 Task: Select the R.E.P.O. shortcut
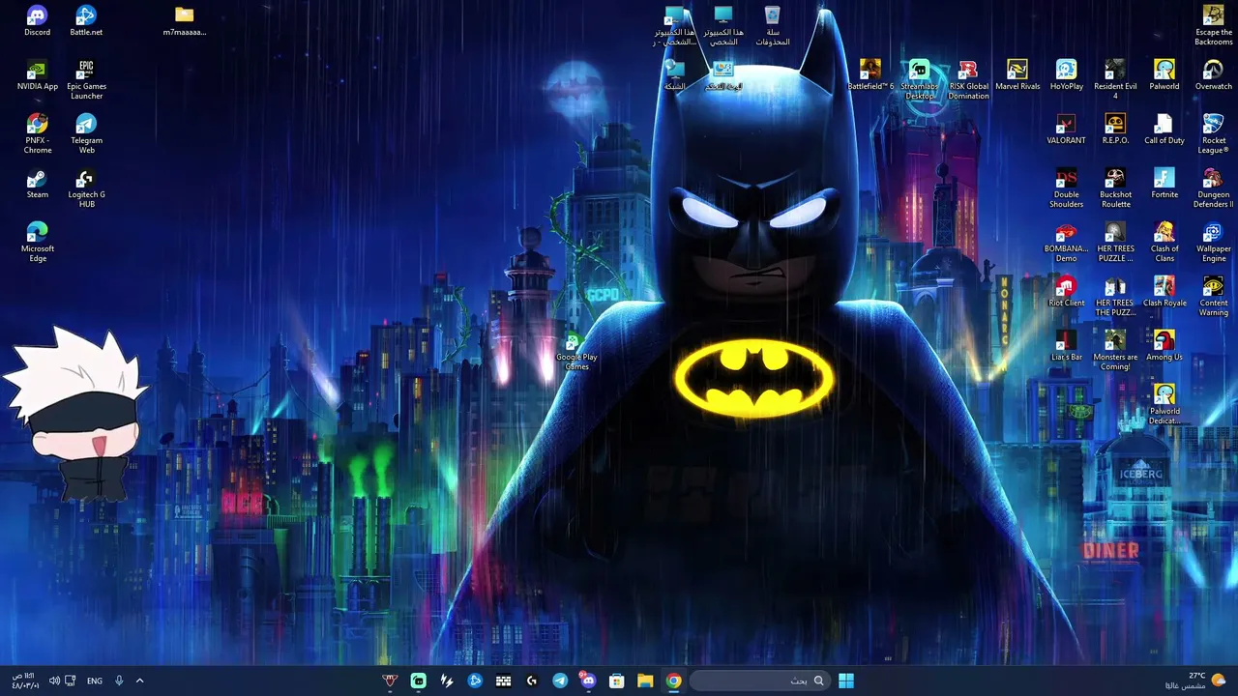coord(1115,130)
